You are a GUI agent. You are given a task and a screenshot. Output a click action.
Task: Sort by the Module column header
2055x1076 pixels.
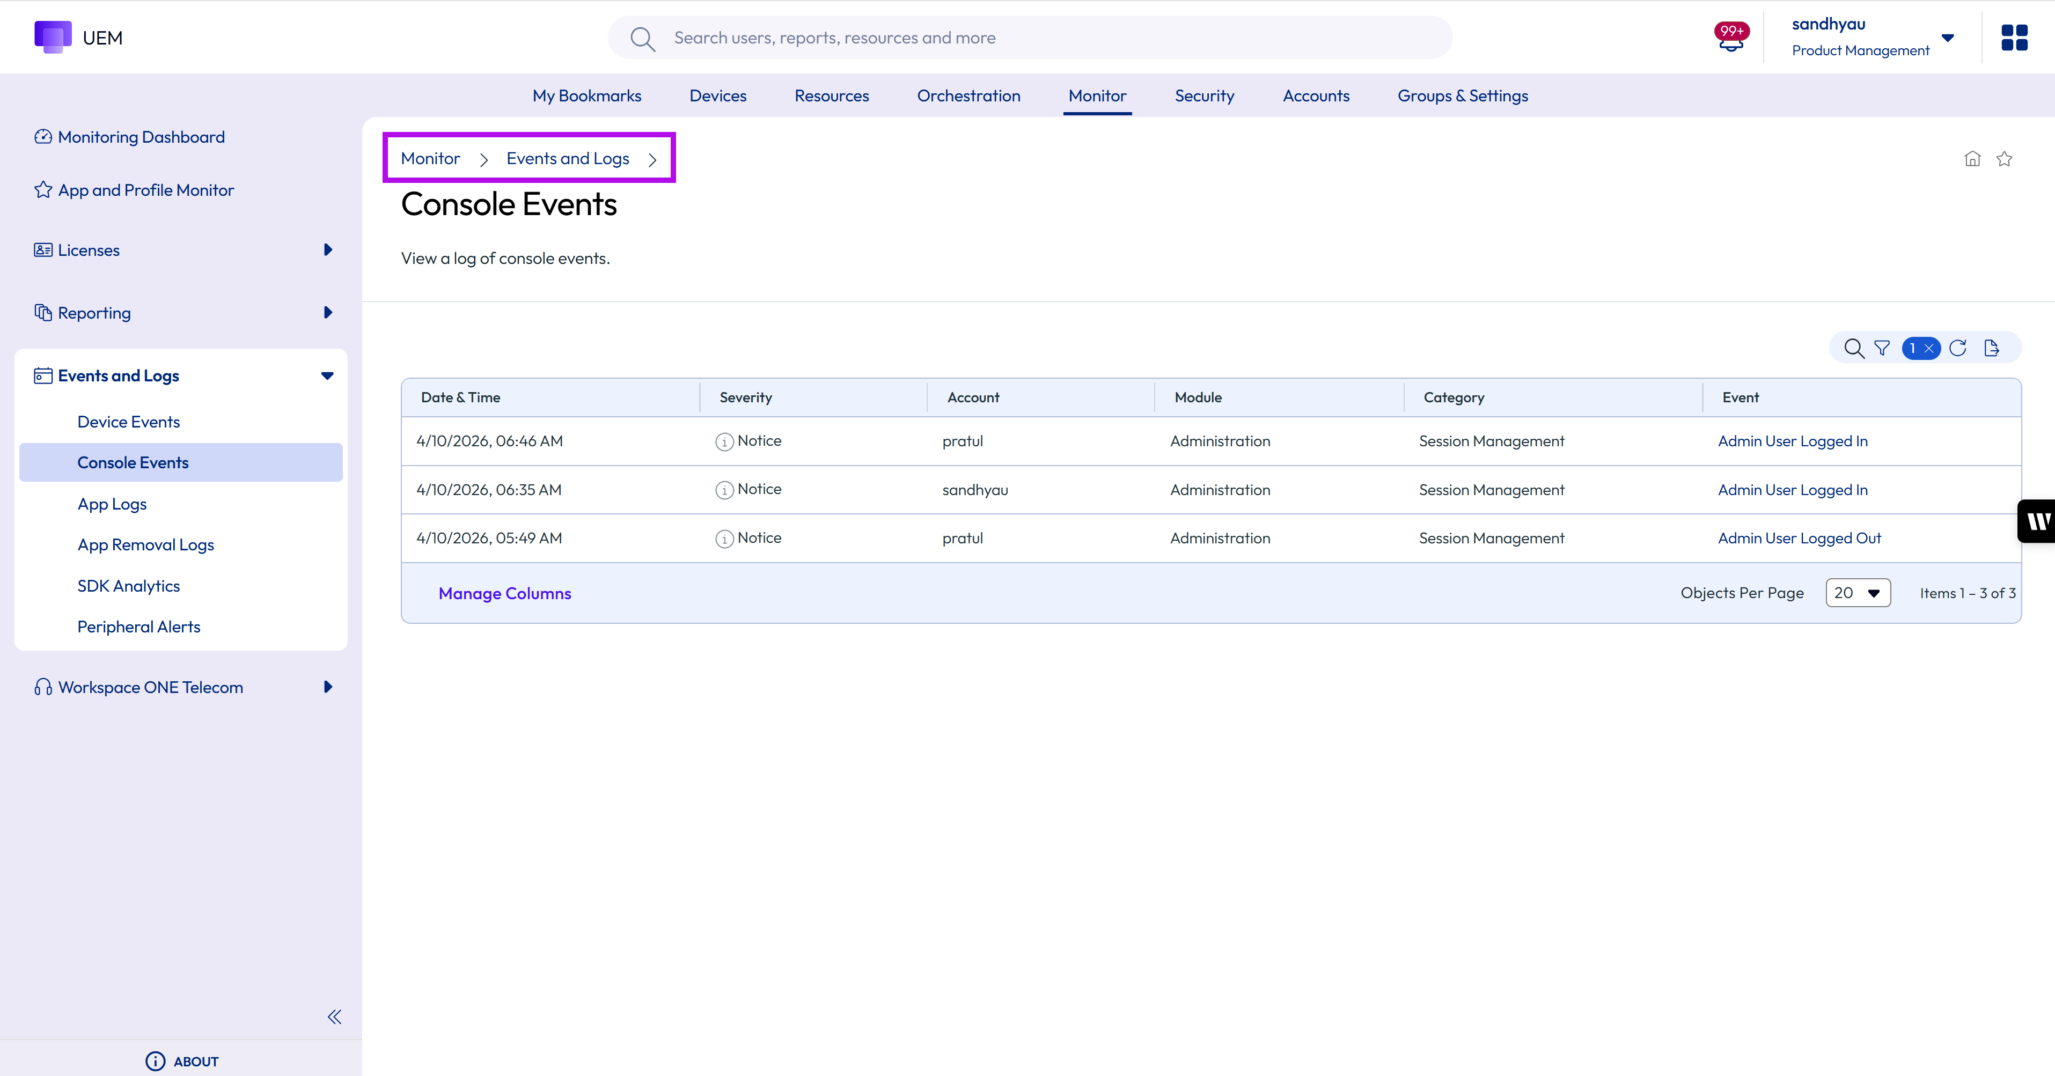click(1198, 398)
